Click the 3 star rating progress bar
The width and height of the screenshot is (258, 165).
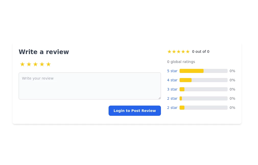click(x=203, y=89)
